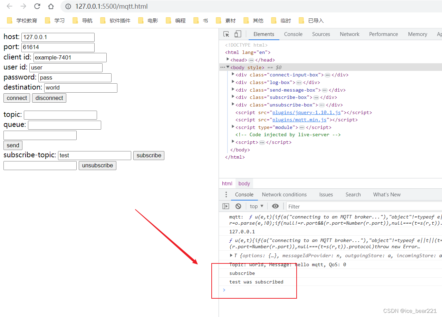
Task: Click the disconnect button
Action: 49,98
